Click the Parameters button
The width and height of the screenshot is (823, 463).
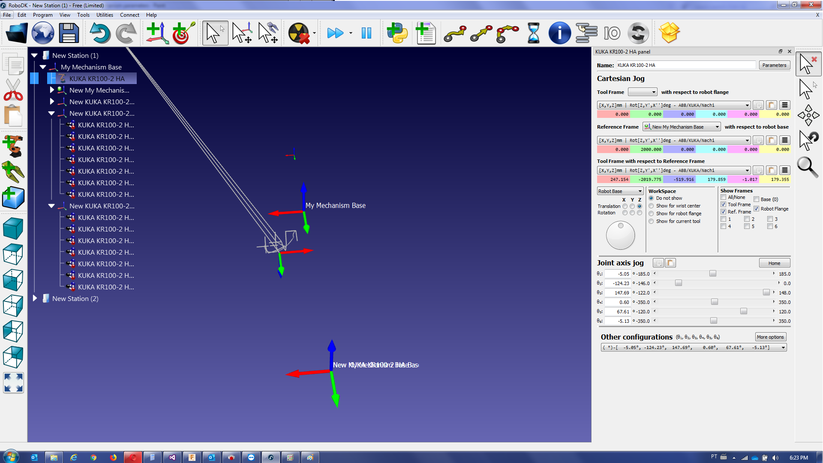coord(774,65)
